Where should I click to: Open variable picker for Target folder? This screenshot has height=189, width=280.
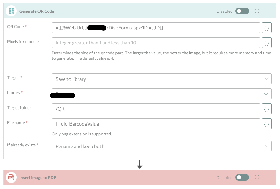(x=267, y=109)
